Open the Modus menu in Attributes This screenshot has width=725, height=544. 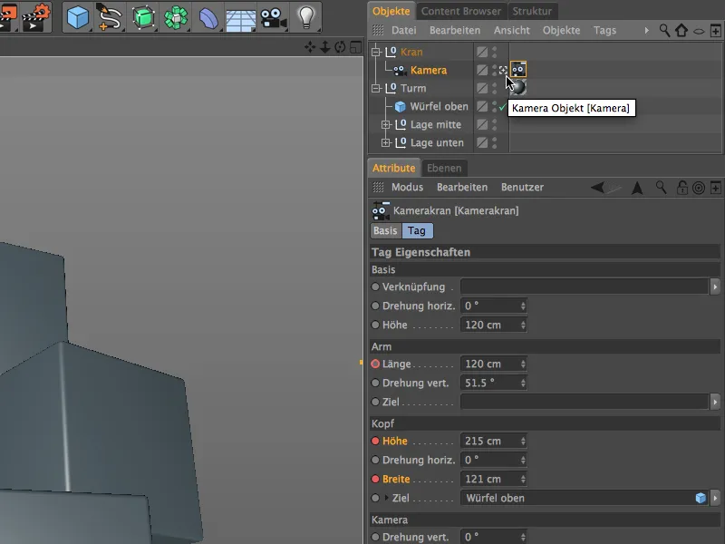click(x=407, y=188)
